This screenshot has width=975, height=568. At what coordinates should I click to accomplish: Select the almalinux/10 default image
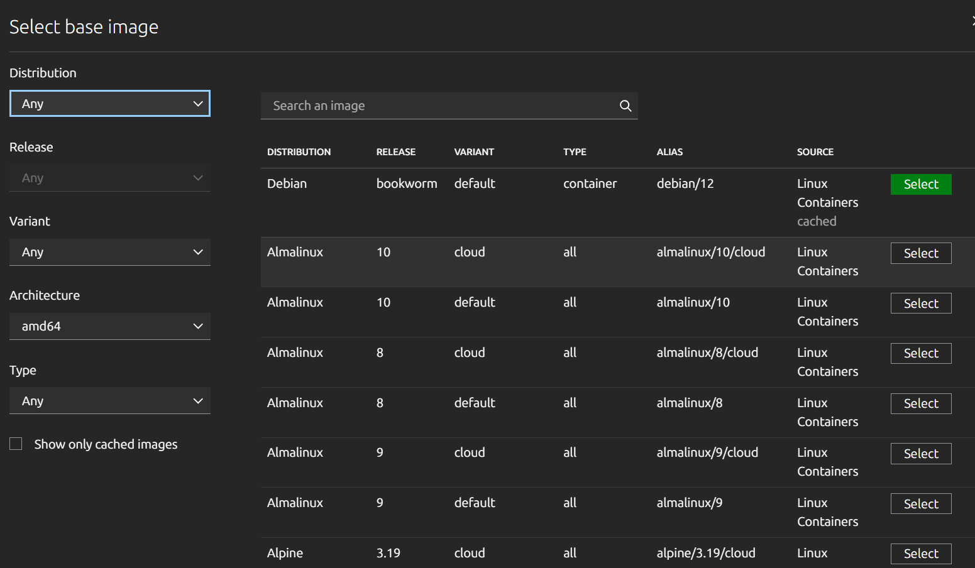[x=920, y=303]
